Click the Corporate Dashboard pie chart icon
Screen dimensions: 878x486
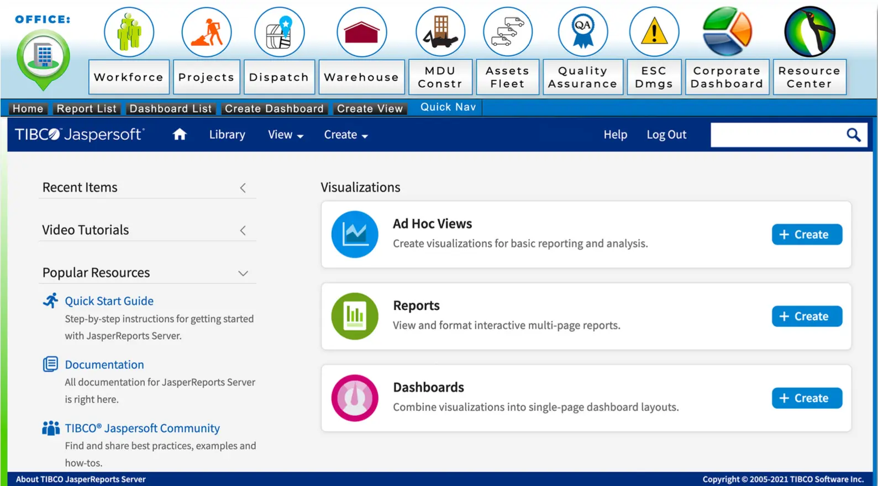[x=727, y=32]
